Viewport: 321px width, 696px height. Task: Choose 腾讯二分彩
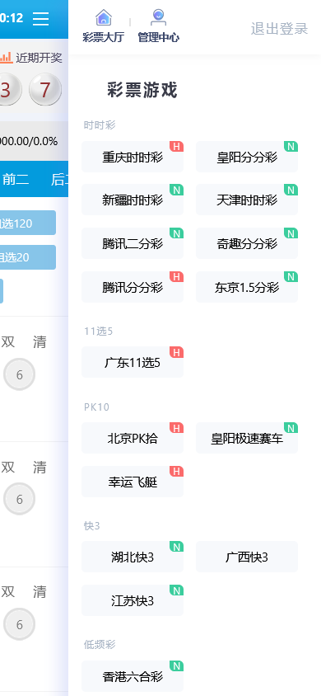coord(133,244)
